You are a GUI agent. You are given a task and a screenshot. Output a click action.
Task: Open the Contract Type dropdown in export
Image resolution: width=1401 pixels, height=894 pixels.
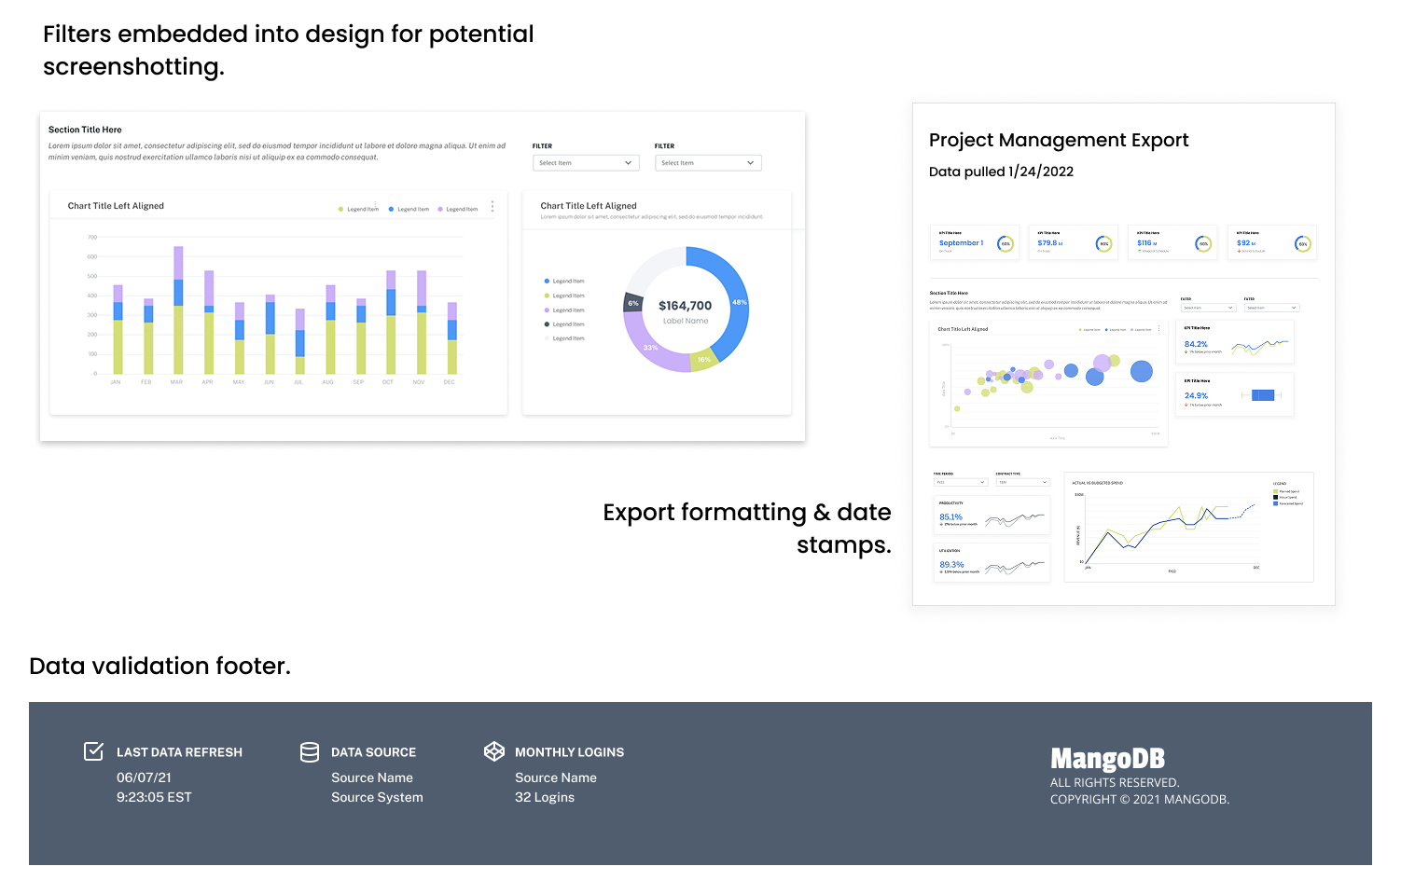(x=1023, y=482)
